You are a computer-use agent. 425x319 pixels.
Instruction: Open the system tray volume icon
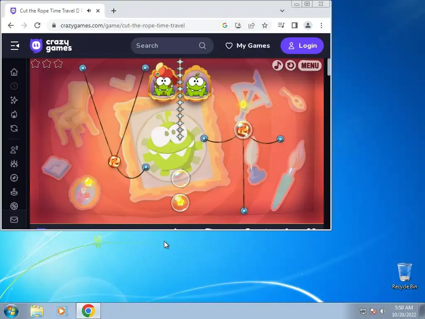pos(383,311)
